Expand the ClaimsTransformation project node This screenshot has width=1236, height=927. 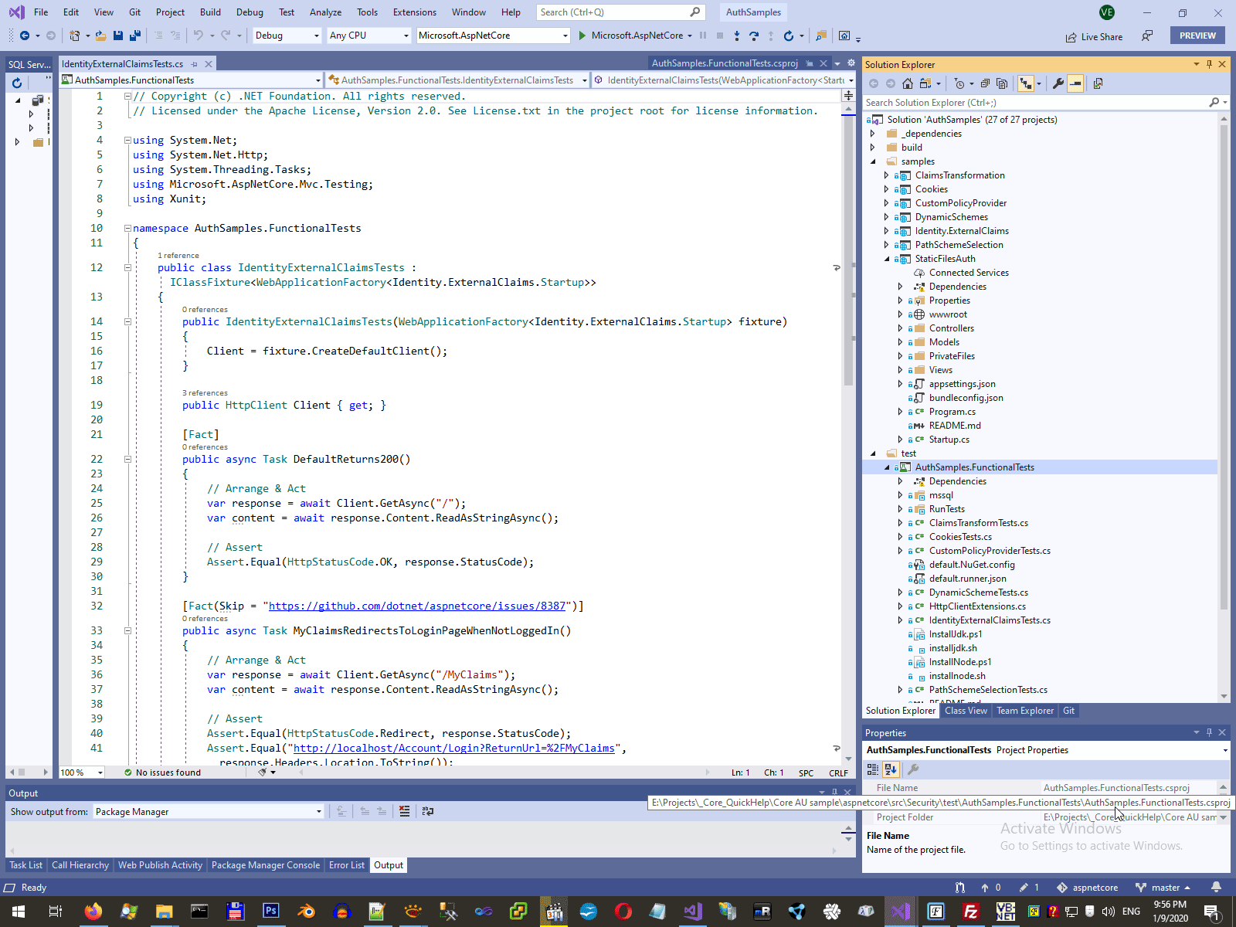[x=886, y=175]
